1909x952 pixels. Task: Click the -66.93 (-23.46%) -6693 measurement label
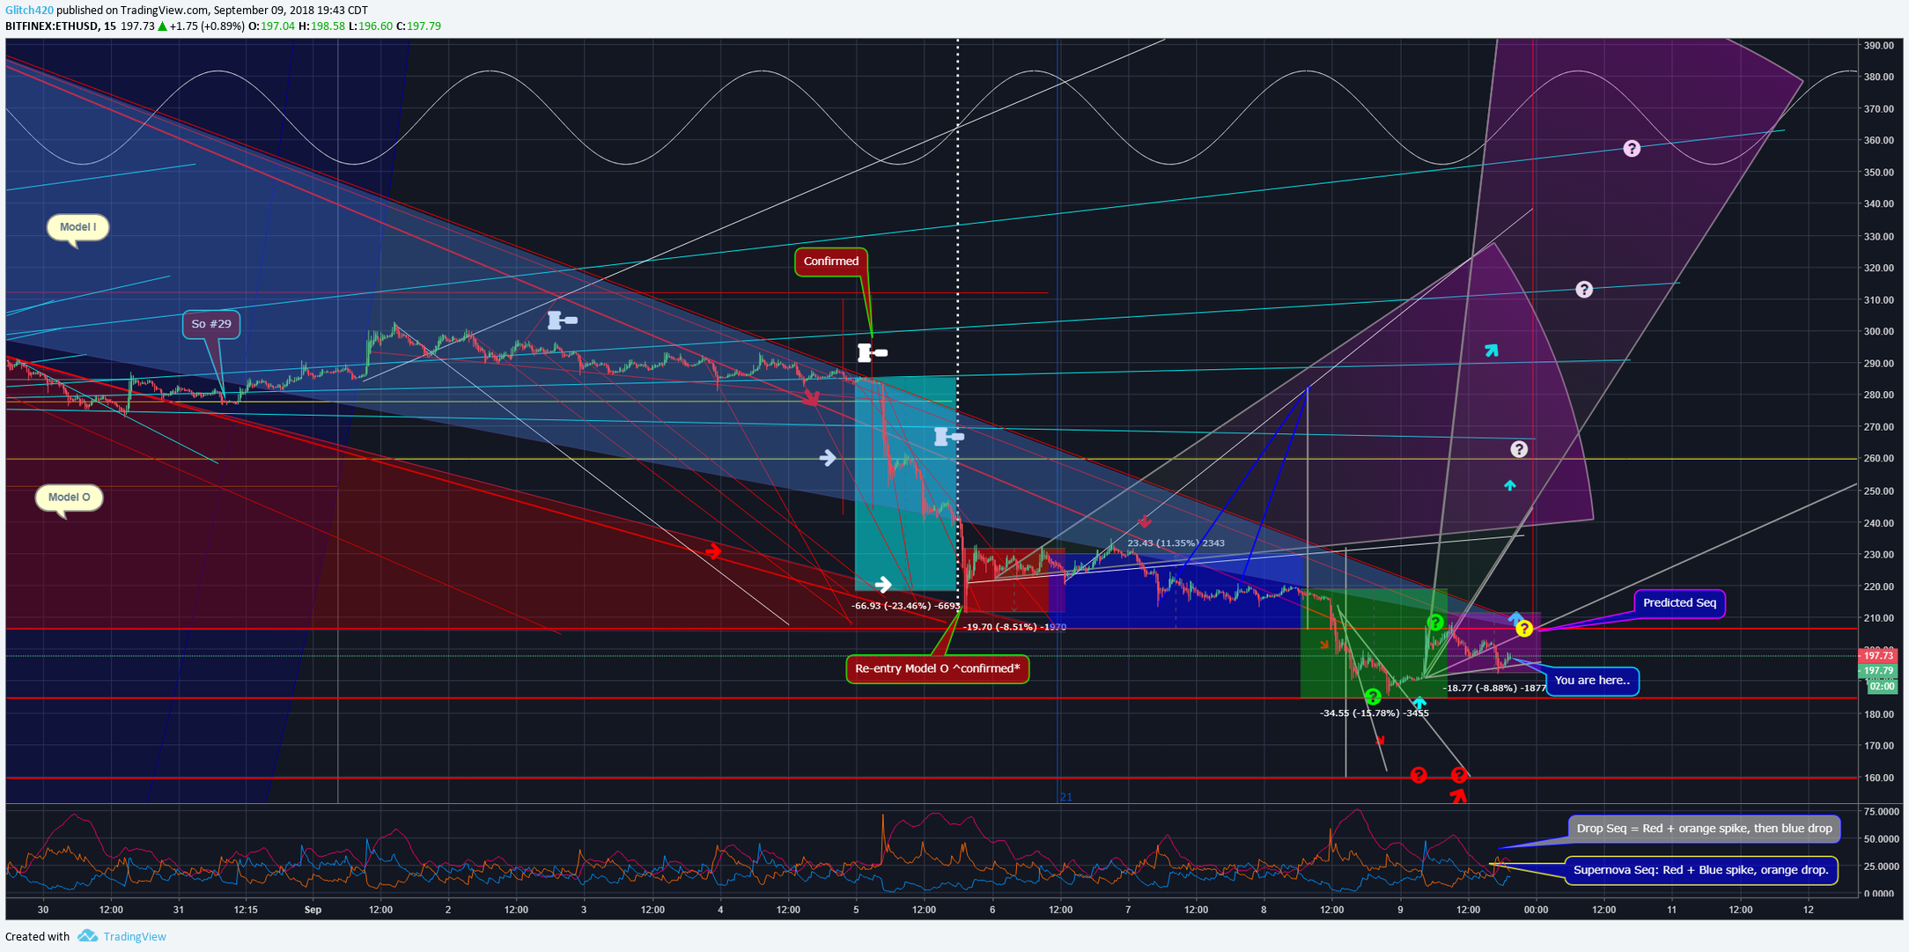[905, 606]
